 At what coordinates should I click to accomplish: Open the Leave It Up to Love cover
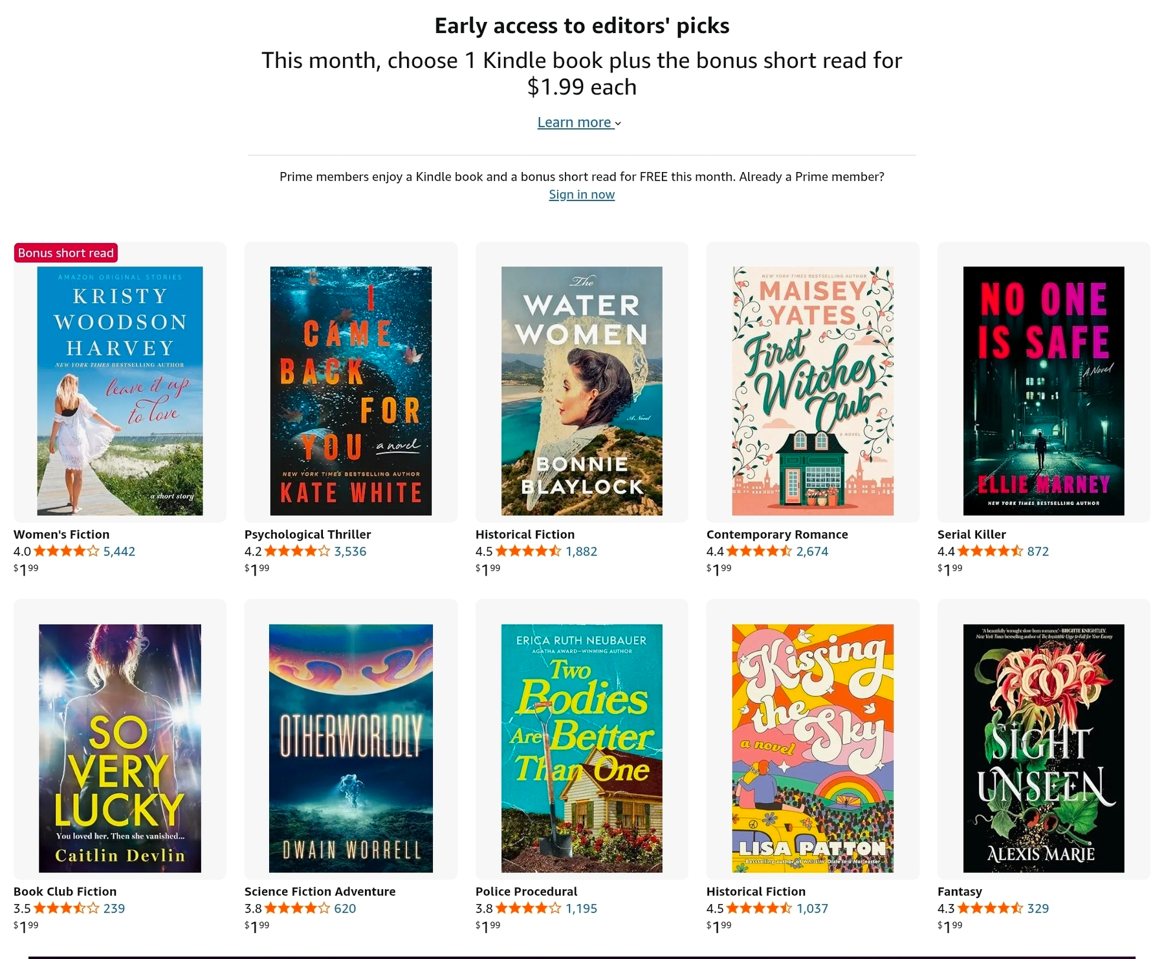120,391
